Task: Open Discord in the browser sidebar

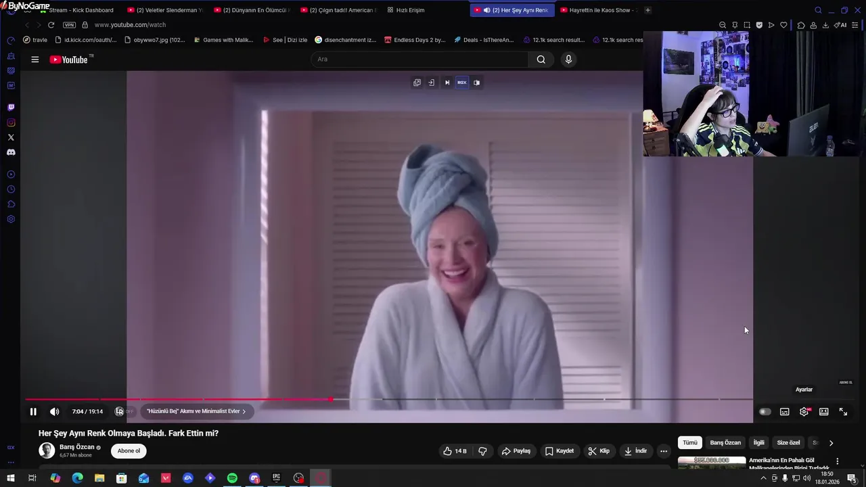Action: pyautogui.click(x=11, y=152)
